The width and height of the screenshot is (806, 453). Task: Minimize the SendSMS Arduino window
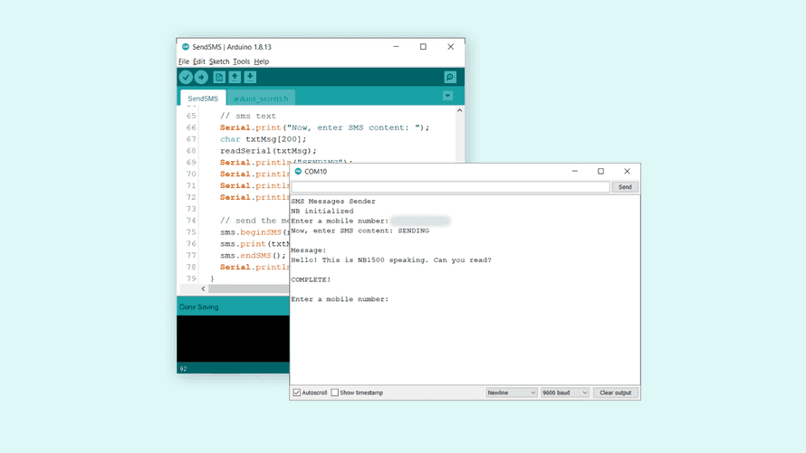pos(396,47)
